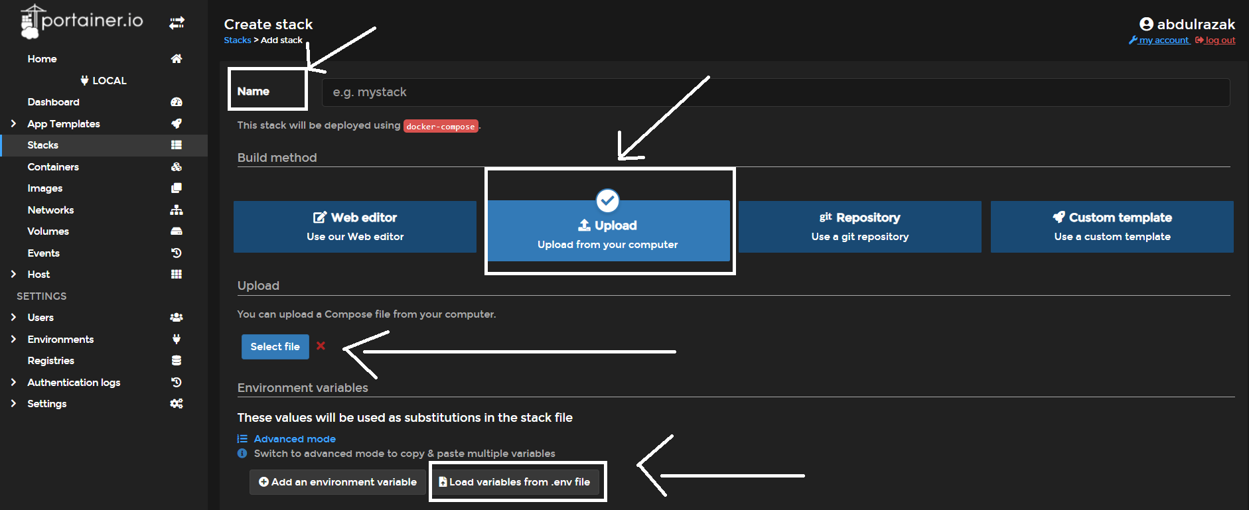Expand the App Templates menu chevron
Image resolution: width=1249 pixels, height=510 pixels.
pyautogui.click(x=13, y=123)
